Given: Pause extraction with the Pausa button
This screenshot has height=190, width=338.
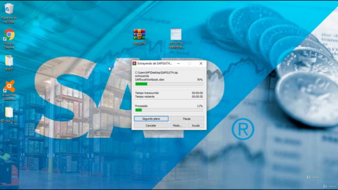Looking at the screenshot, I should 186,119.
